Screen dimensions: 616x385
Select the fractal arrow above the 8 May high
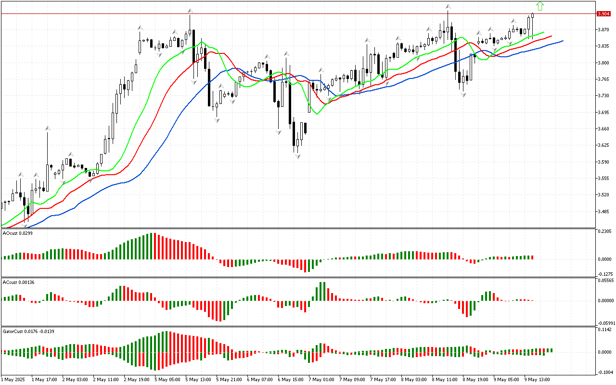click(x=448, y=7)
